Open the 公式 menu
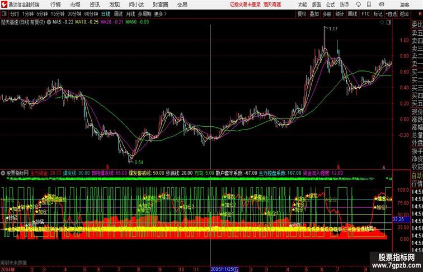 [330, 4]
